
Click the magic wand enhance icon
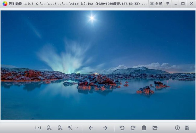pos(70,128)
